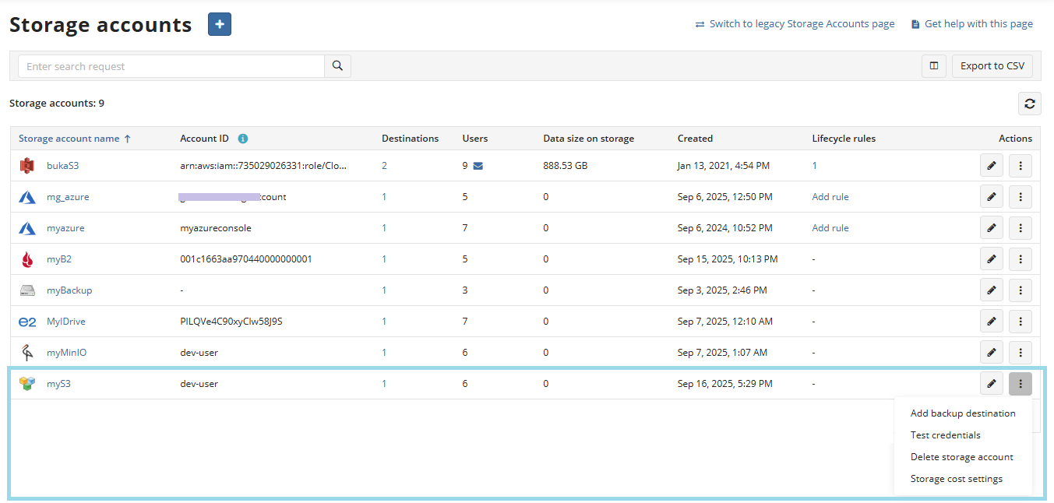1054x503 pixels.
Task: Switch to legacy Storage Accounts page
Action: coord(801,24)
